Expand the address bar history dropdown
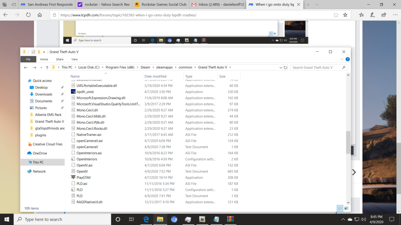The image size is (401, 225). [x=281, y=67]
